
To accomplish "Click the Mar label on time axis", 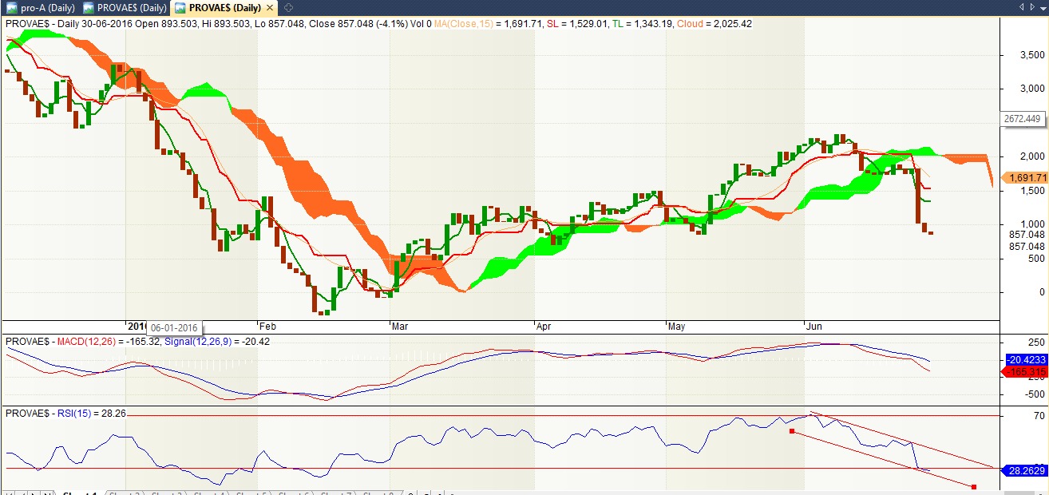I will 400,327.
